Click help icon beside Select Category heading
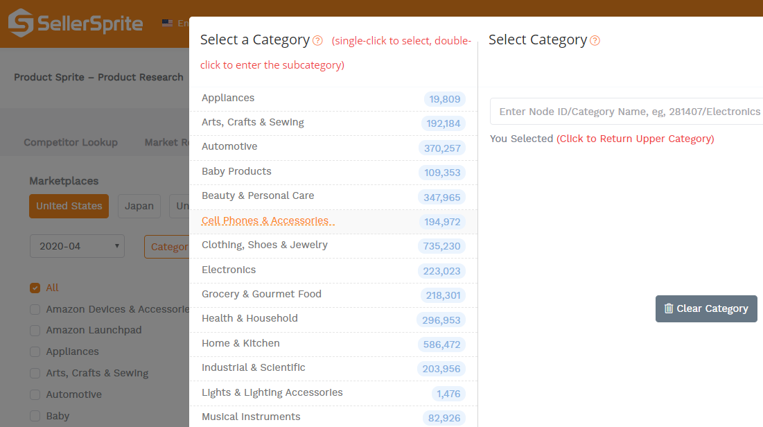Image resolution: width=763 pixels, height=427 pixels. (x=595, y=41)
